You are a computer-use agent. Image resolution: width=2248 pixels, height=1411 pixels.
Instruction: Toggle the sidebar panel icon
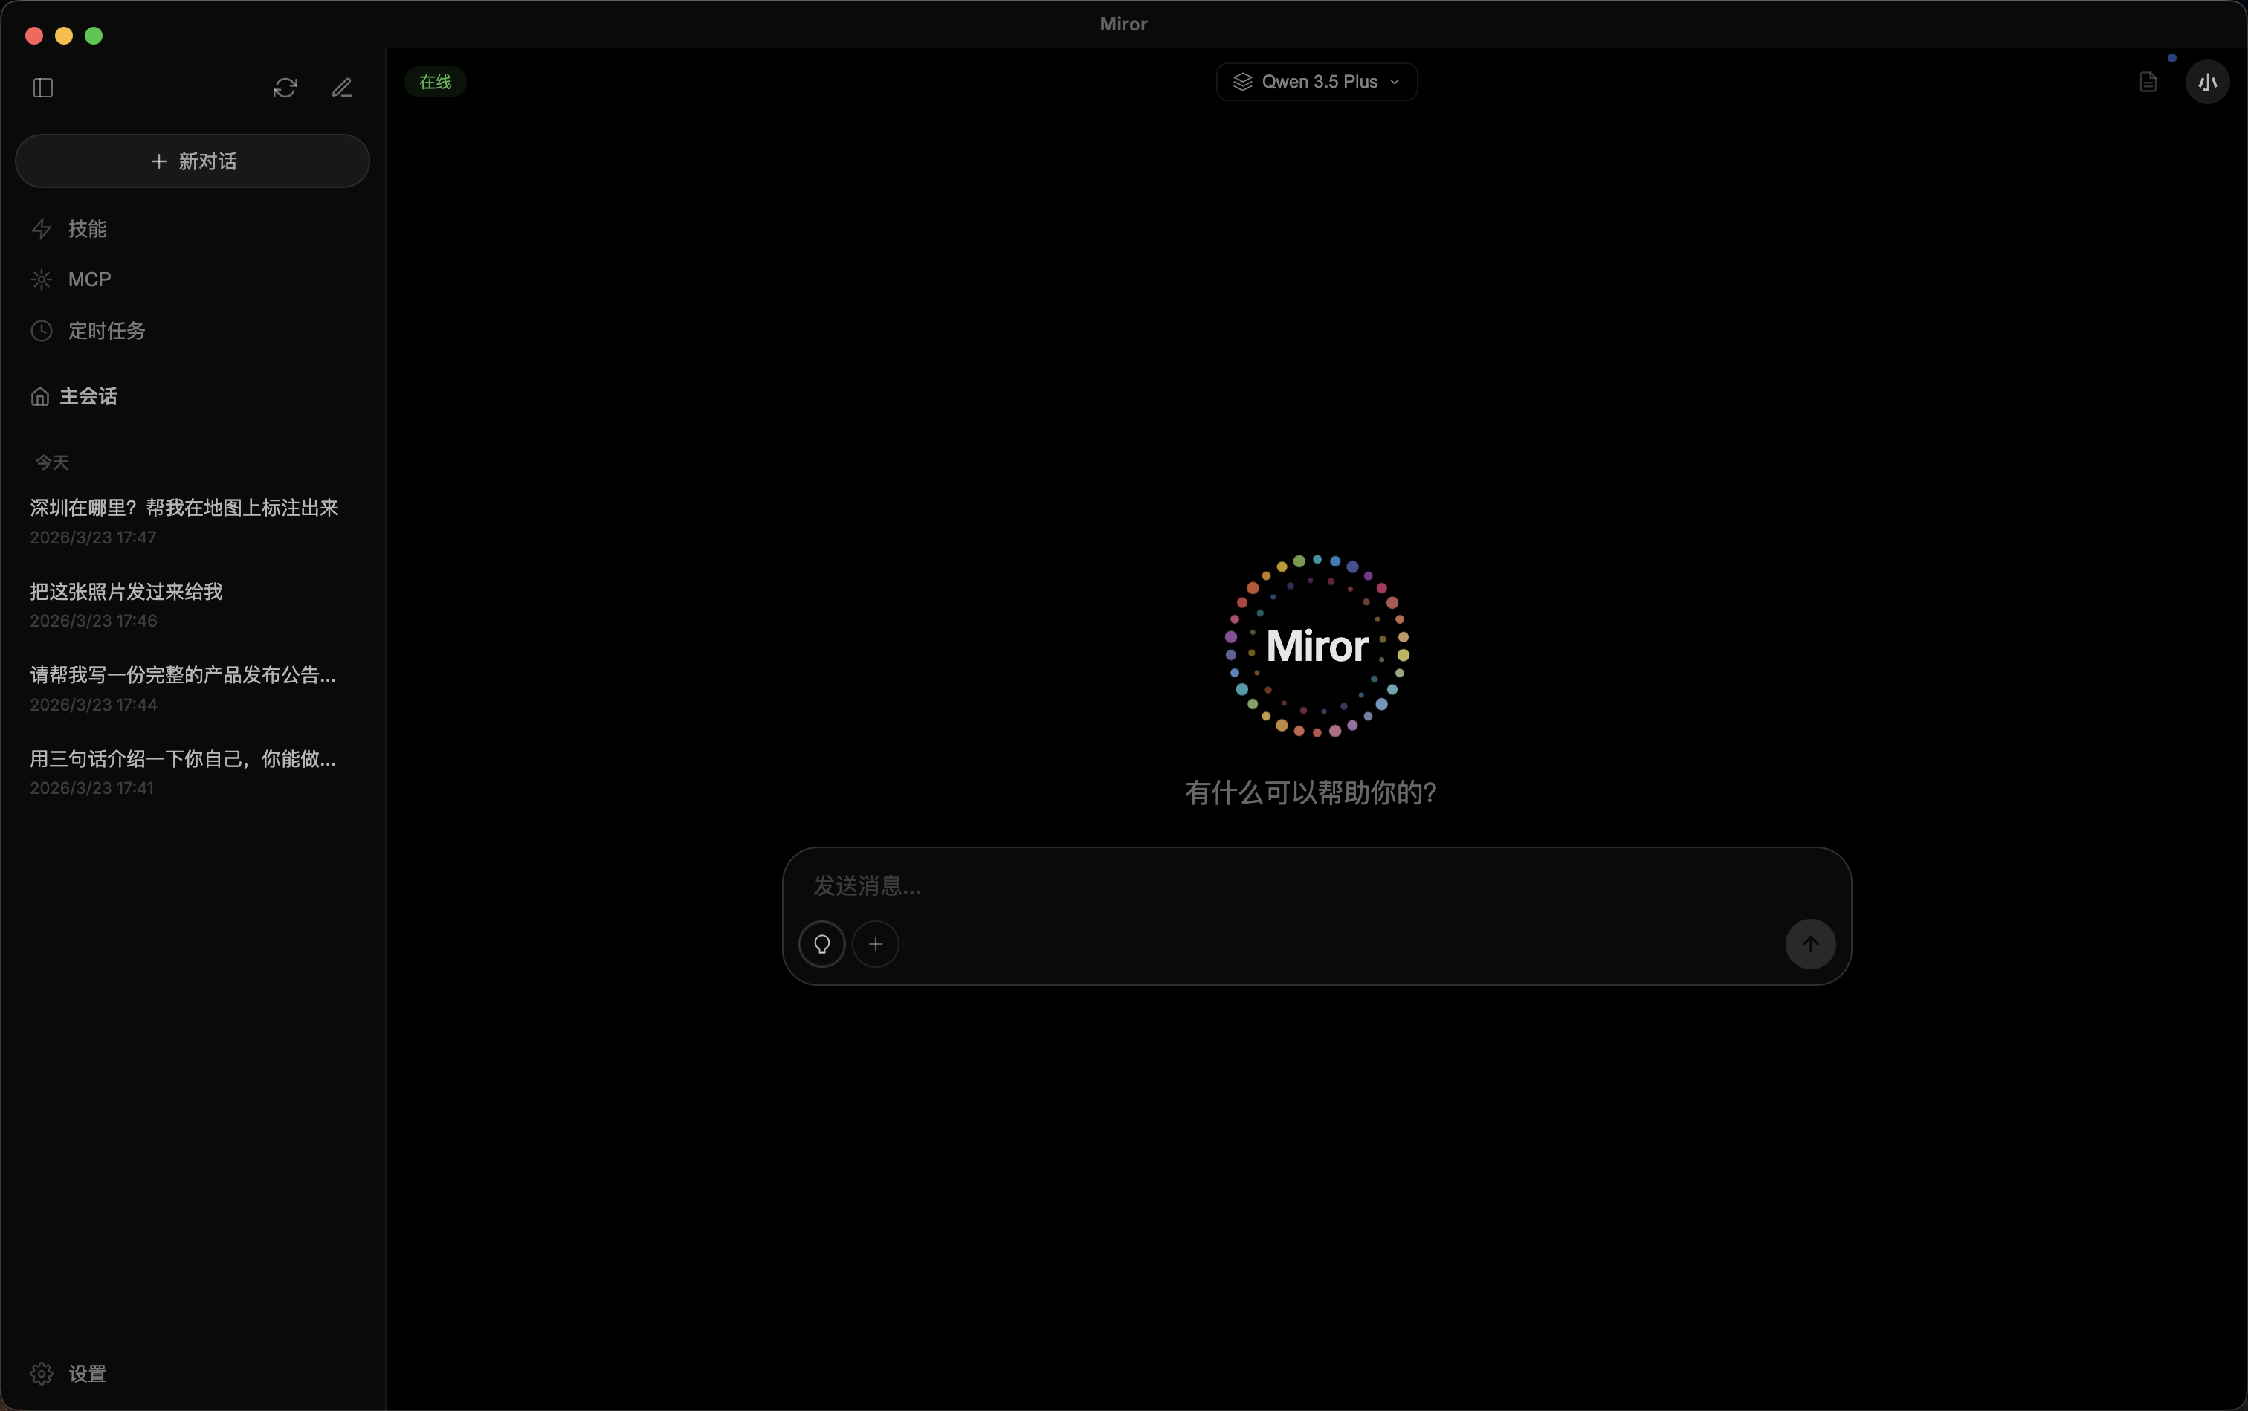coord(43,88)
